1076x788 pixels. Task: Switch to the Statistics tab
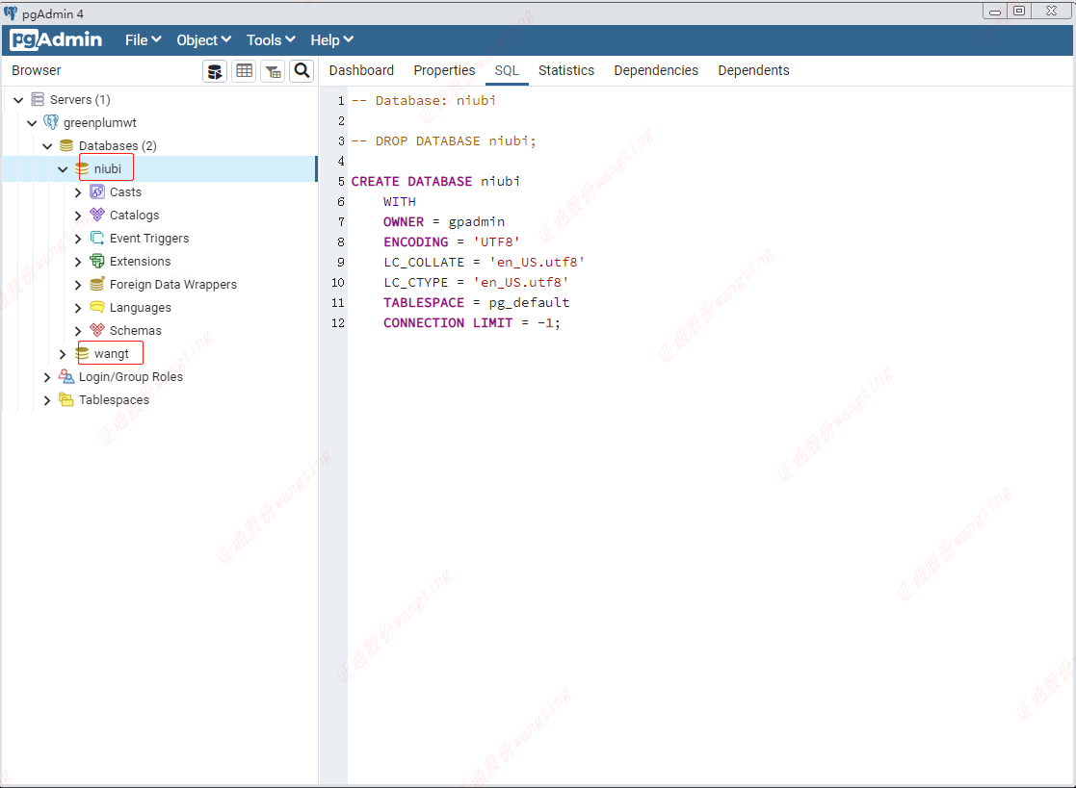coord(566,70)
